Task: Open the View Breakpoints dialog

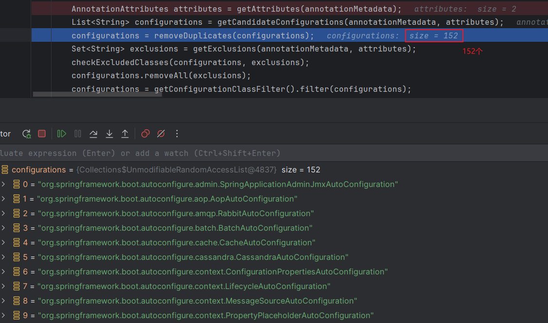Action: [x=145, y=134]
